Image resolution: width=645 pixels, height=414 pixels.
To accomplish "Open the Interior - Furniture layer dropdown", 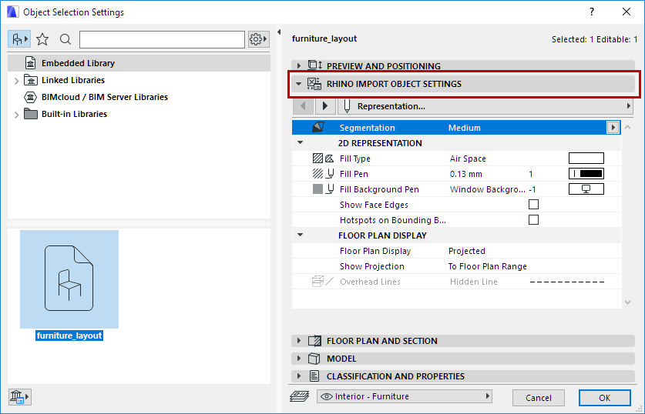I will pyautogui.click(x=405, y=397).
